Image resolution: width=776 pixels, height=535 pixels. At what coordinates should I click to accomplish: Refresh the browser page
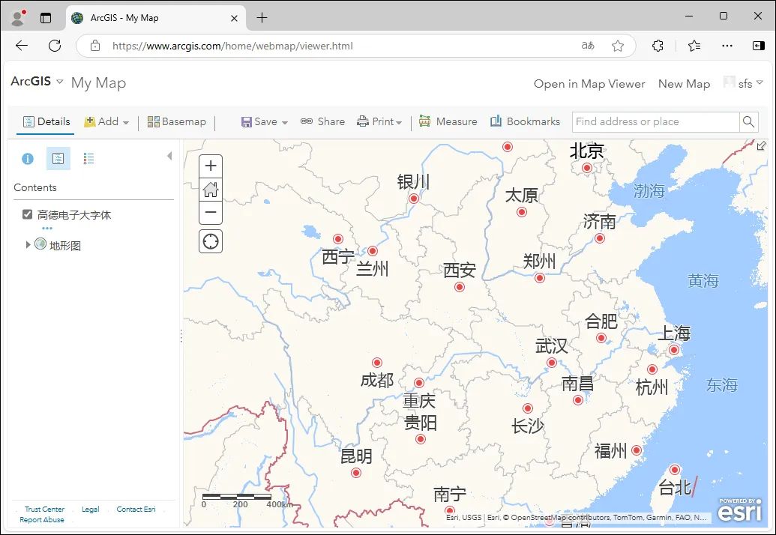coord(55,46)
